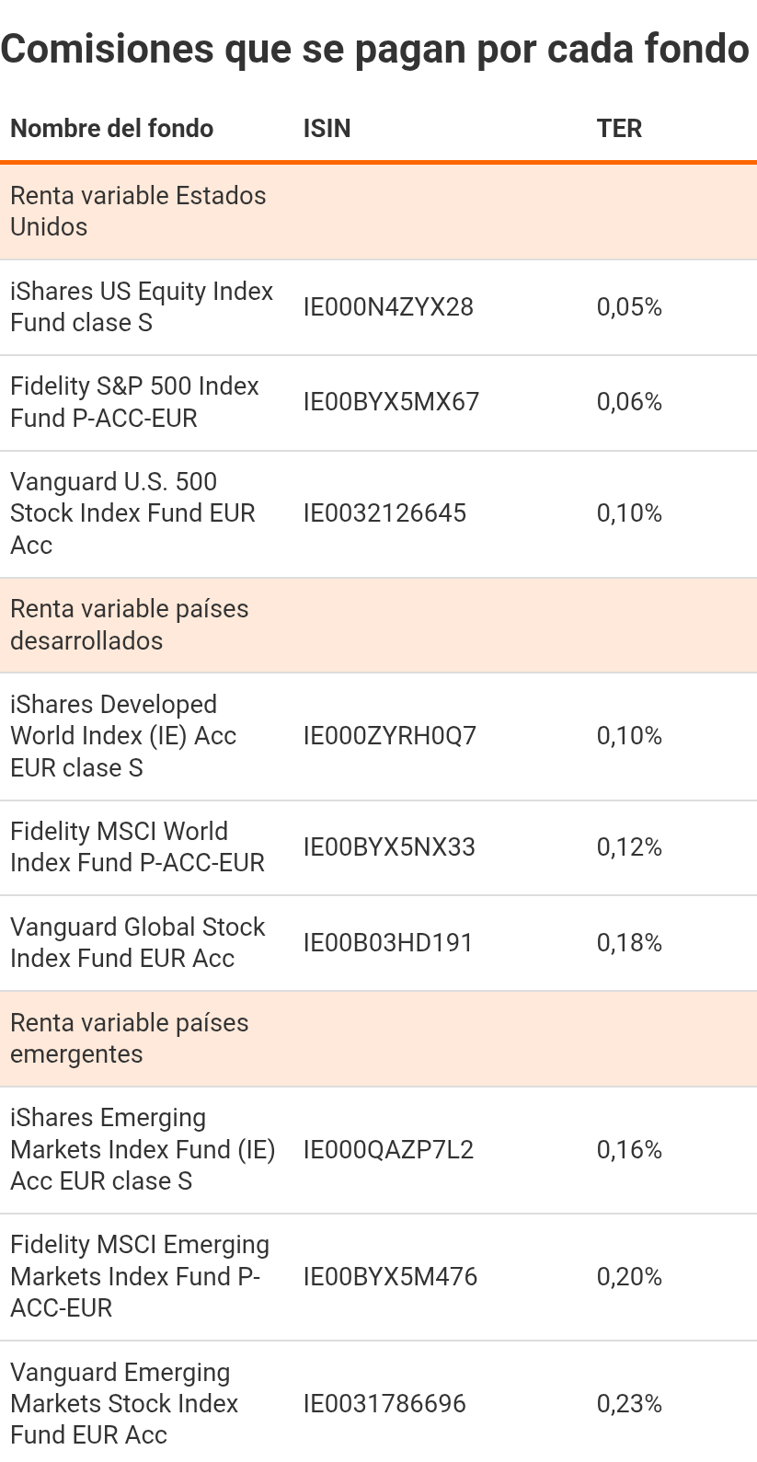Screen dimensions: 757x1462
Task: Select ISIN code IE00BYX5MX67
Action: (x=391, y=402)
